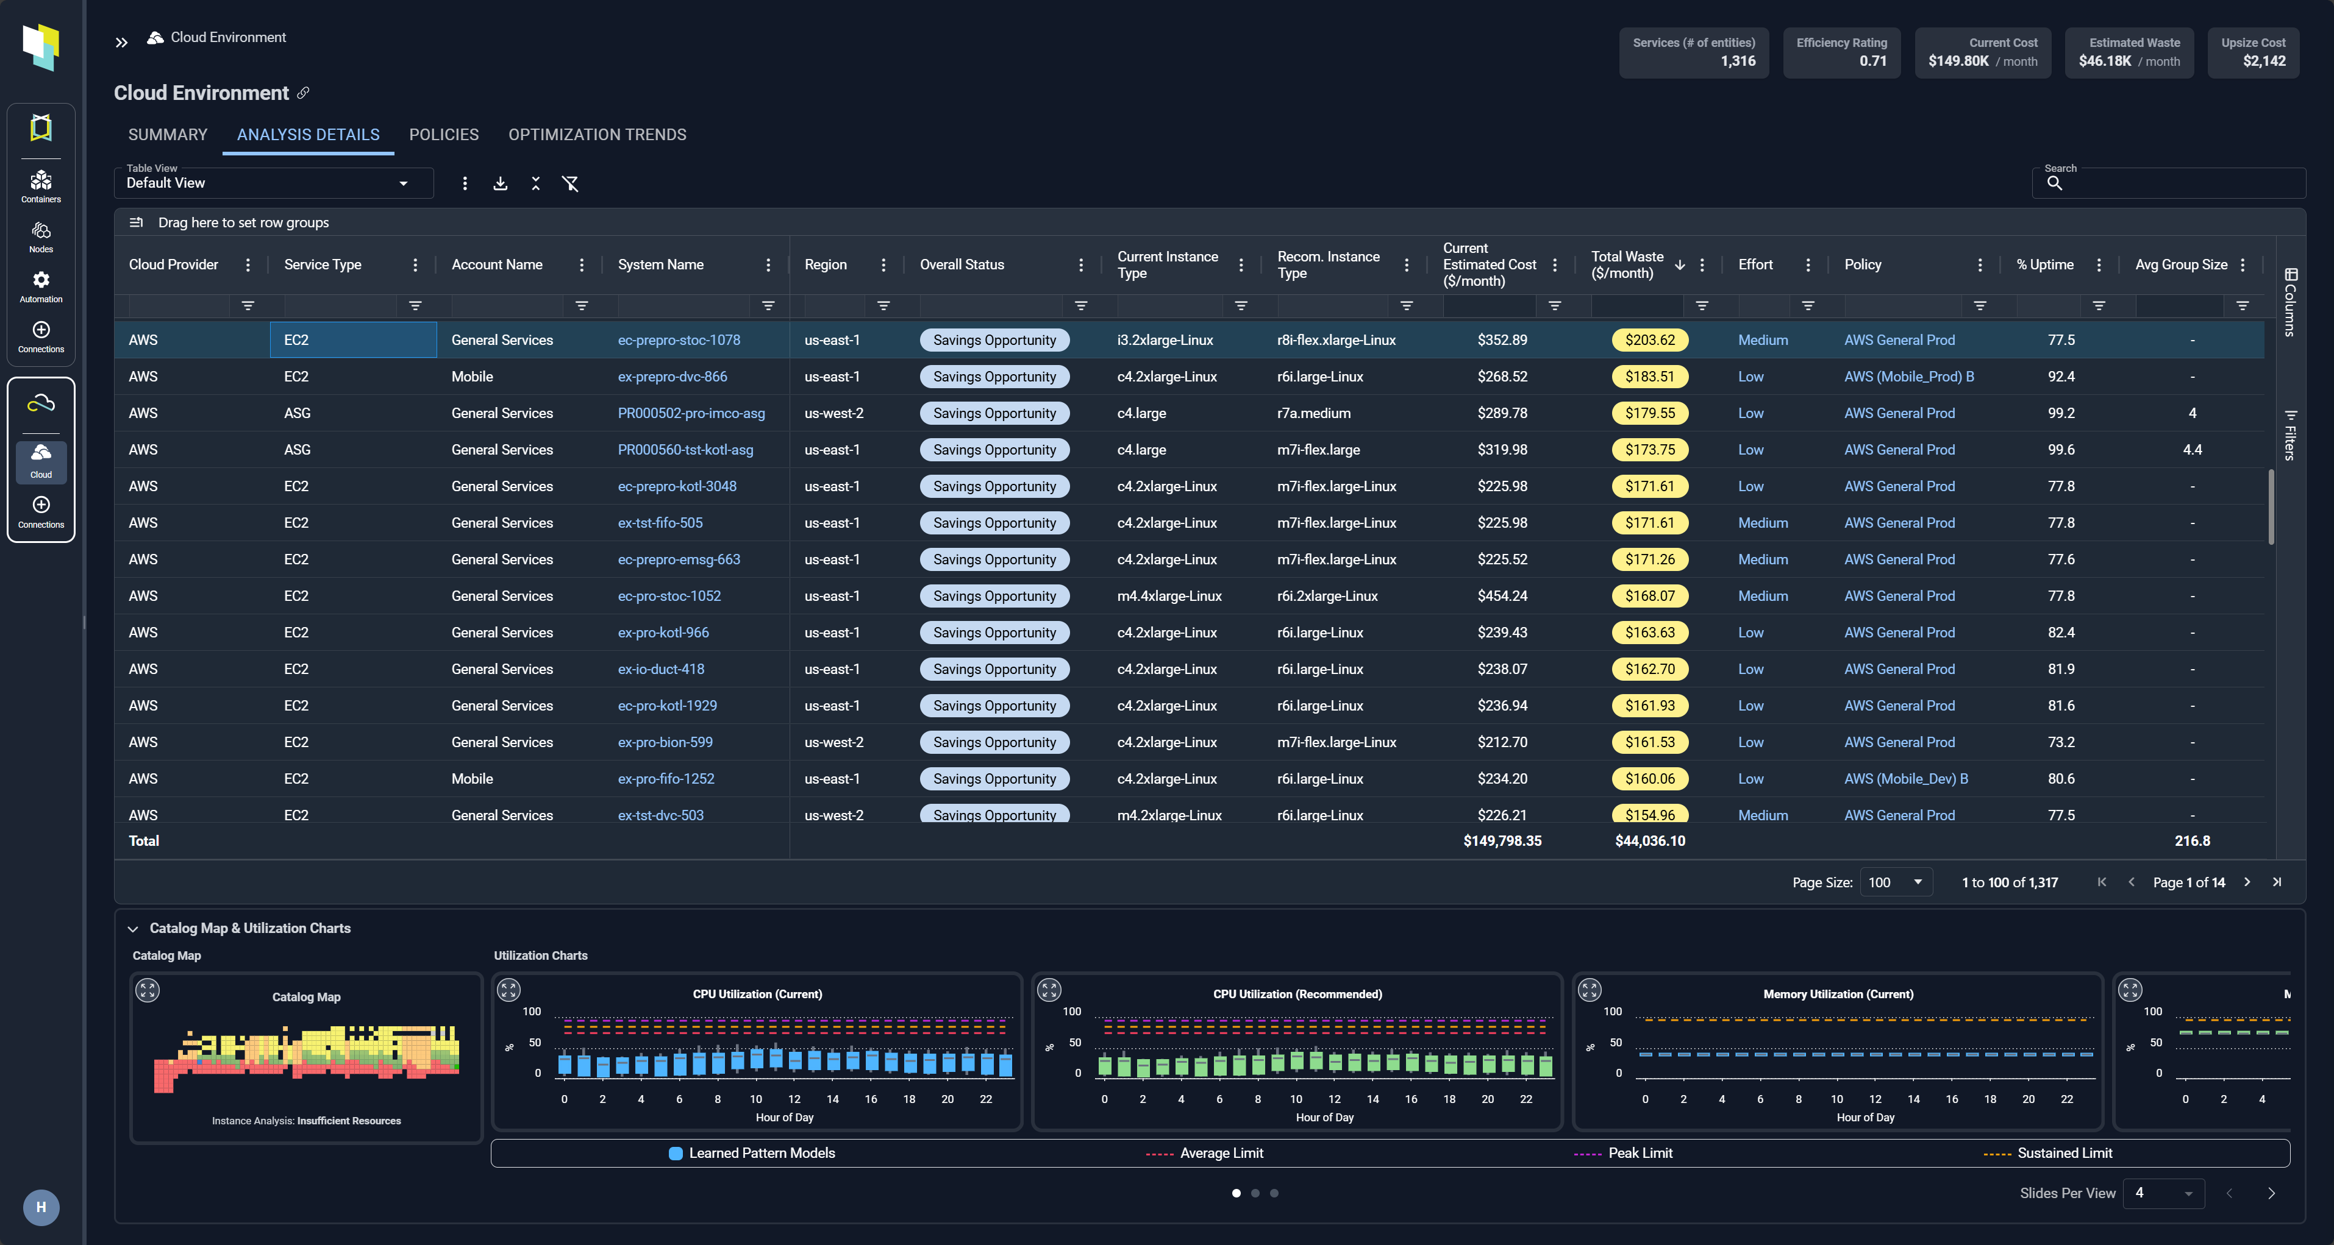Open the Containers sidebar section
Viewport: 2334px width, 1245px height.
coord(41,186)
